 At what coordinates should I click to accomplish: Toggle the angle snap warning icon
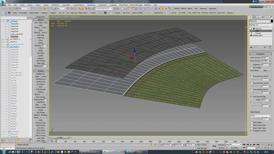83,9
